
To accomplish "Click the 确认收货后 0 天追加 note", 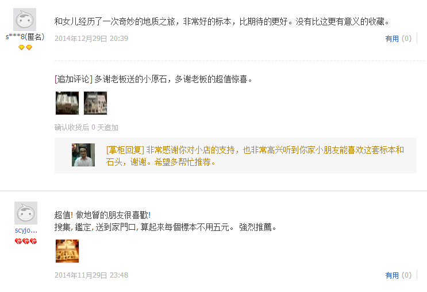I will [x=86, y=127].
